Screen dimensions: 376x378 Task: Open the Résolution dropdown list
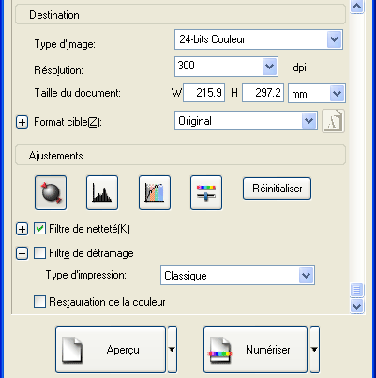coord(226,67)
